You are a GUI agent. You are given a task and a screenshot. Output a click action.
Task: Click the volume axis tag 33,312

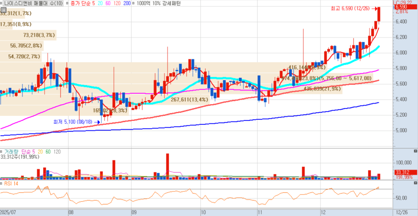[405, 172]
